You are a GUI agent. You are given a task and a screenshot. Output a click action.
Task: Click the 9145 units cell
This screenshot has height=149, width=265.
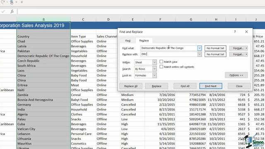pos(236,100)
